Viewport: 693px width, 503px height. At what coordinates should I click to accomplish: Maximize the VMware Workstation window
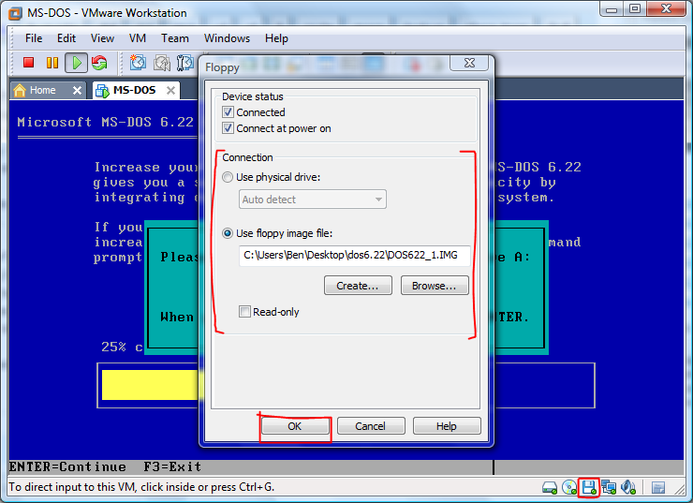click(x=635, y=9)
